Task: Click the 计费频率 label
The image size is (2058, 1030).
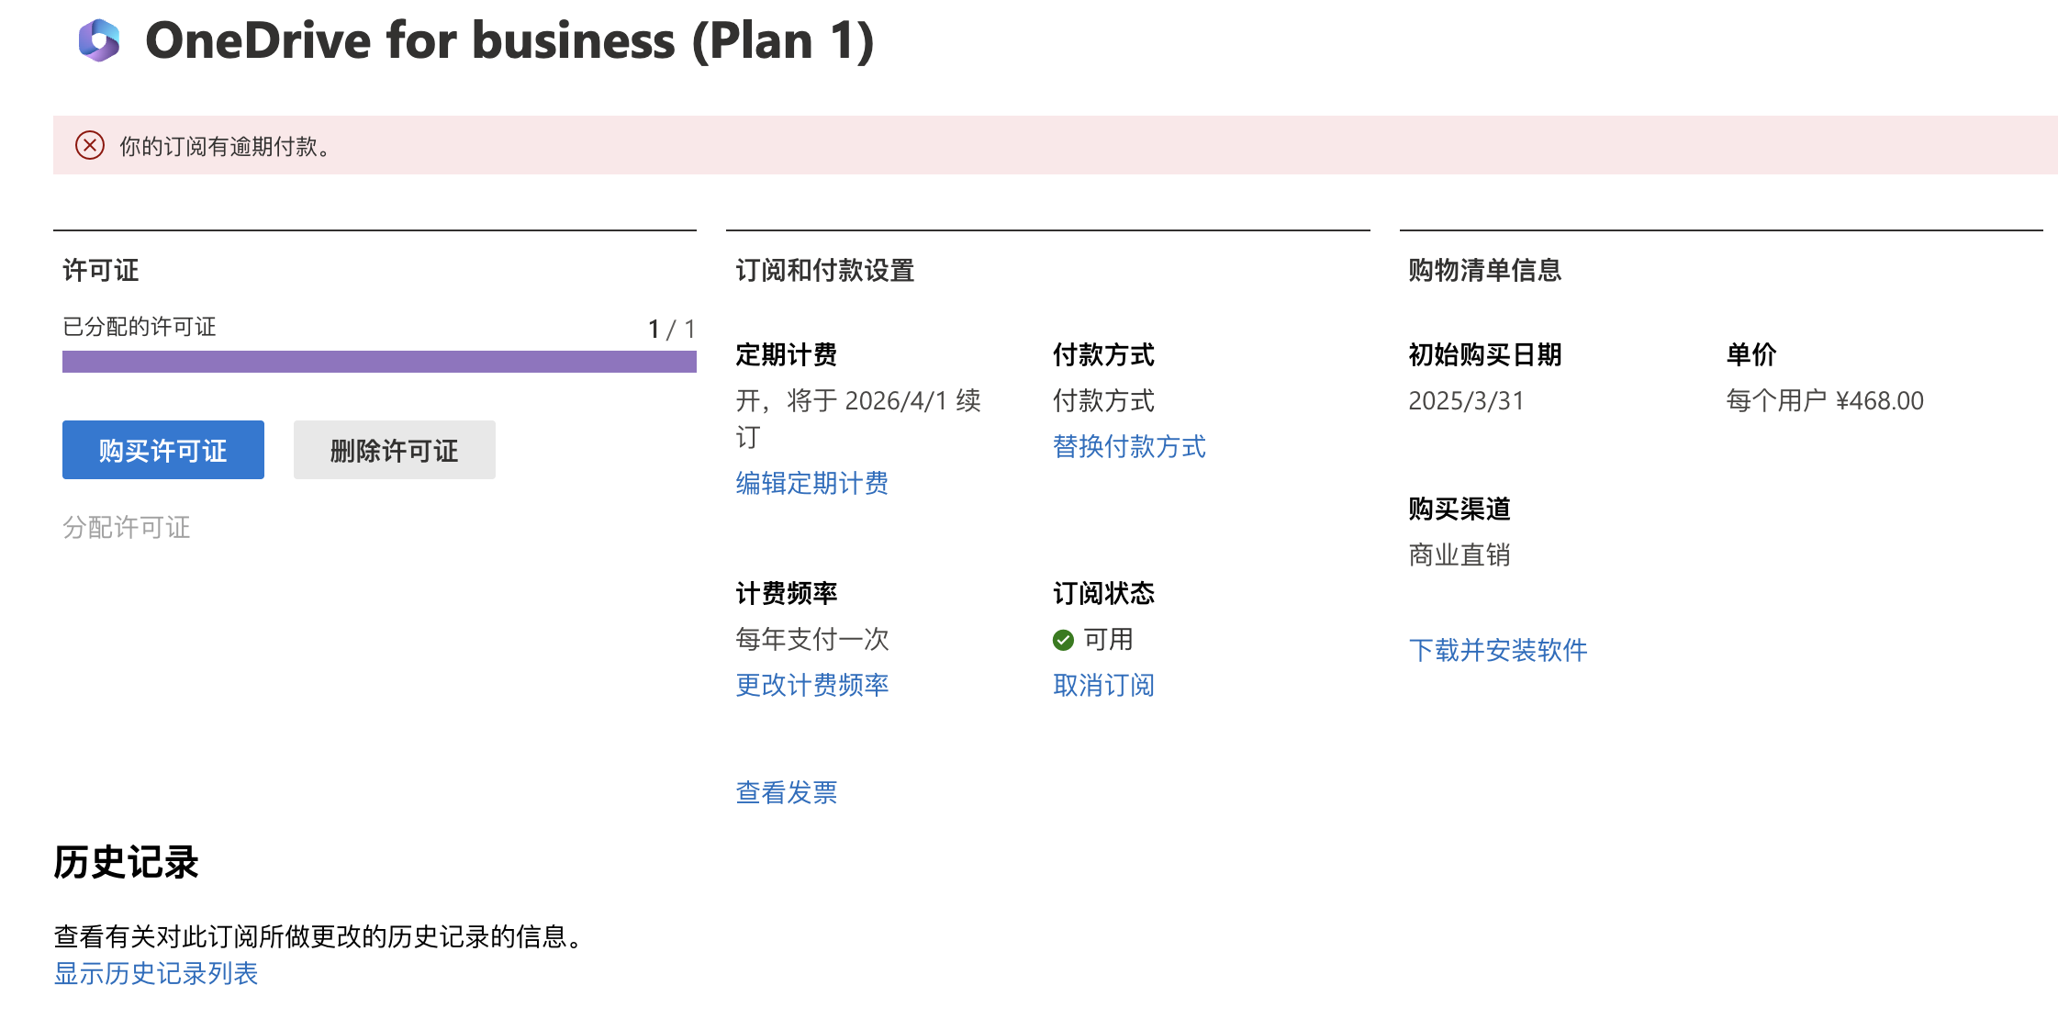Action: 787,593
